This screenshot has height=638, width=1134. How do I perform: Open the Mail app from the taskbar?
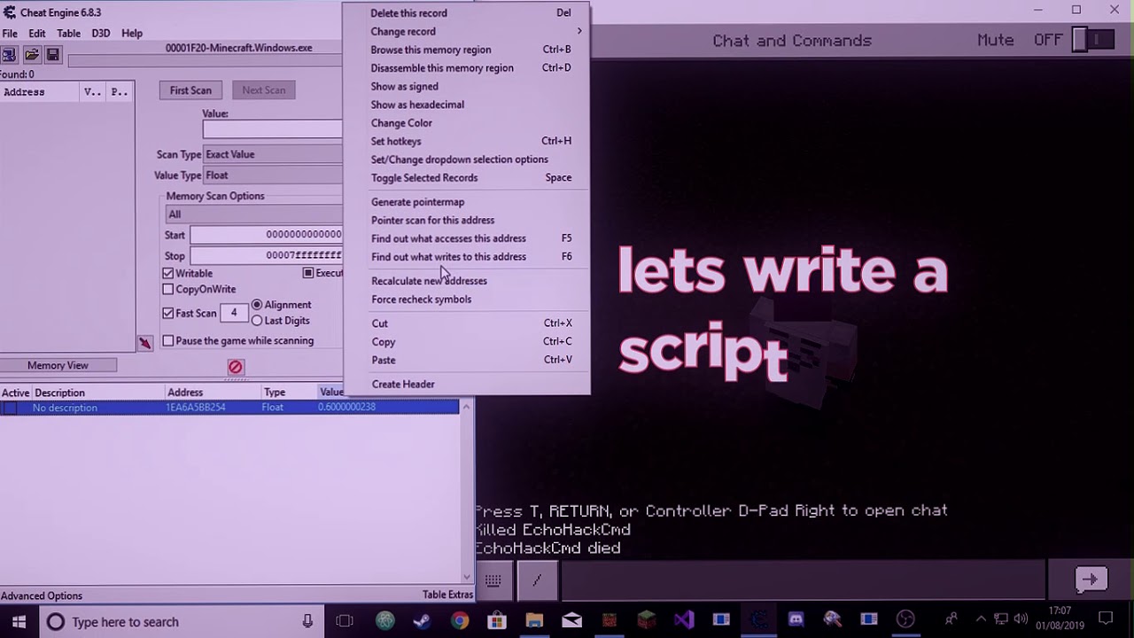tap(571, 621)
